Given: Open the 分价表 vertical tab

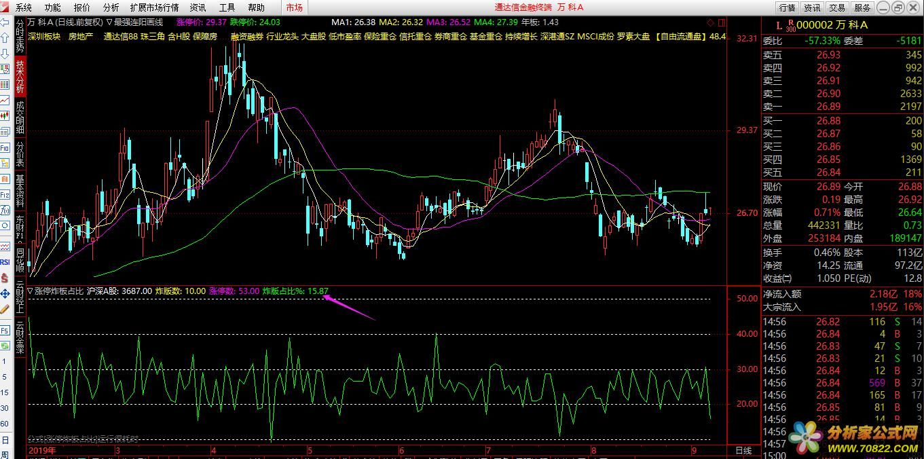Looking at the screenshot, I should [x=20, y=155].
